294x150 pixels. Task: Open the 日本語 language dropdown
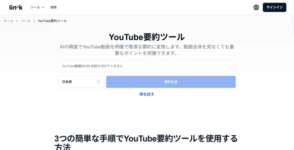pos(81,82)
